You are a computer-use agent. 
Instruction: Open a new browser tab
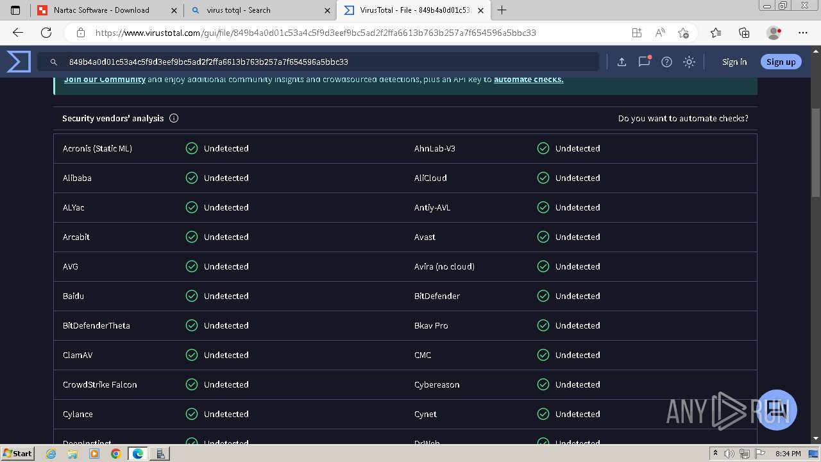tap(502, 10)
